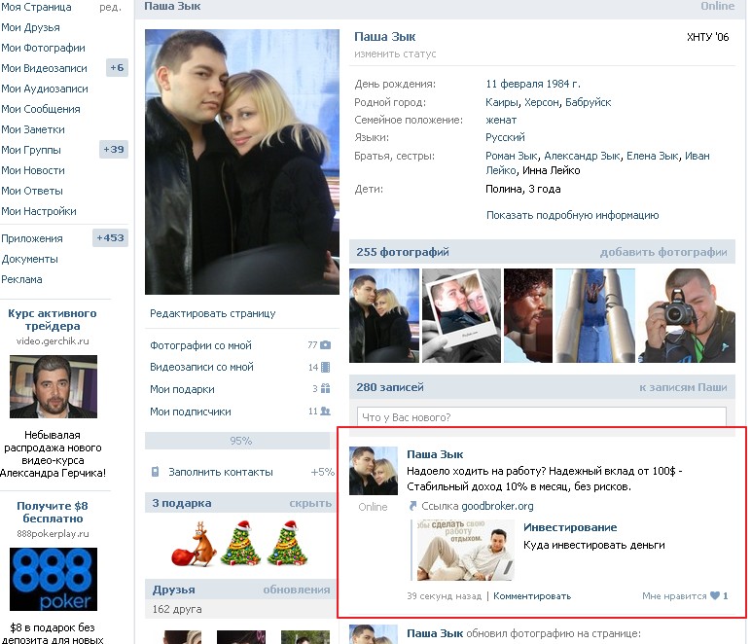Click the investment link preview image
The width and height of the screenshot is (751, 644).
(466, 551)
